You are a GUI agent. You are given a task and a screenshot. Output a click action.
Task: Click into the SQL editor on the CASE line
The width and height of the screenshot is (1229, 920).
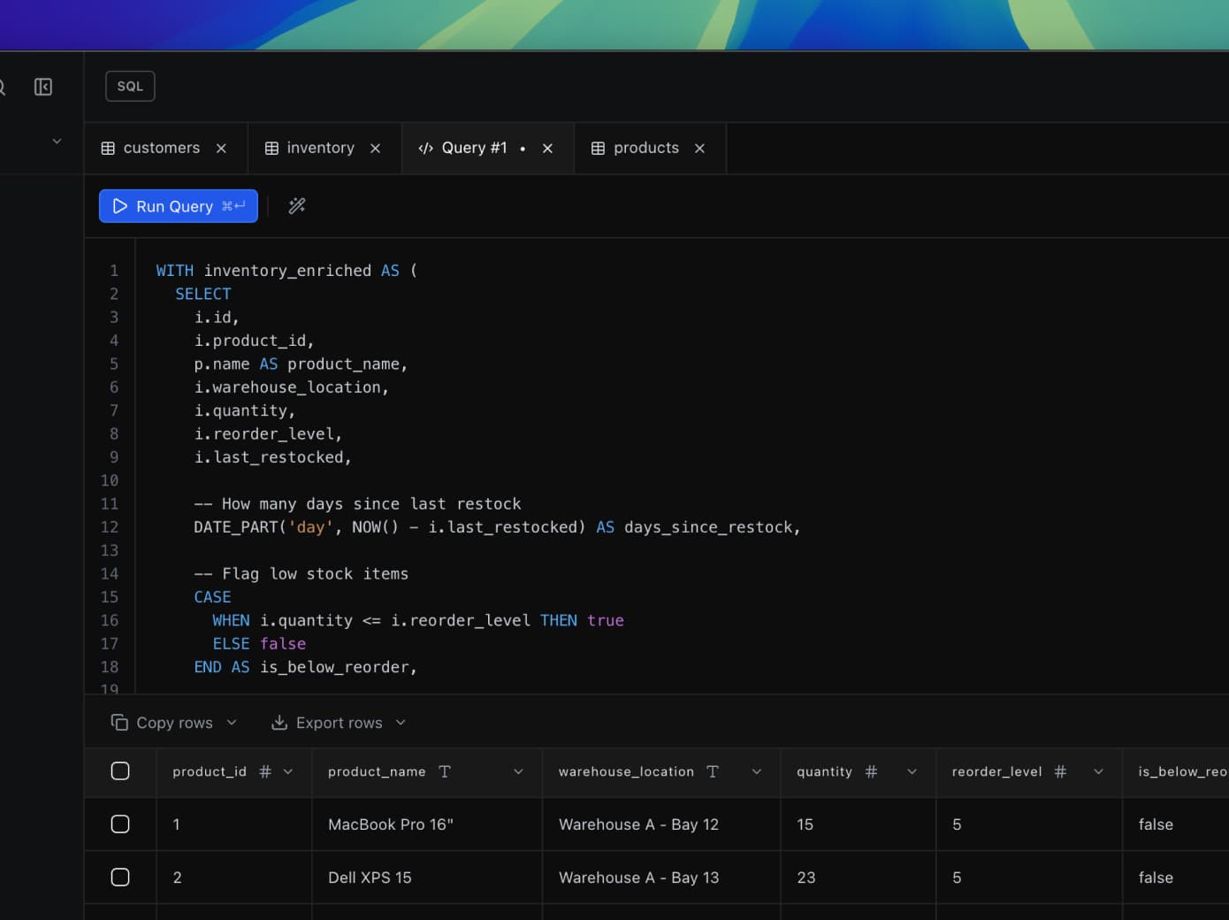tap(212, 597)
